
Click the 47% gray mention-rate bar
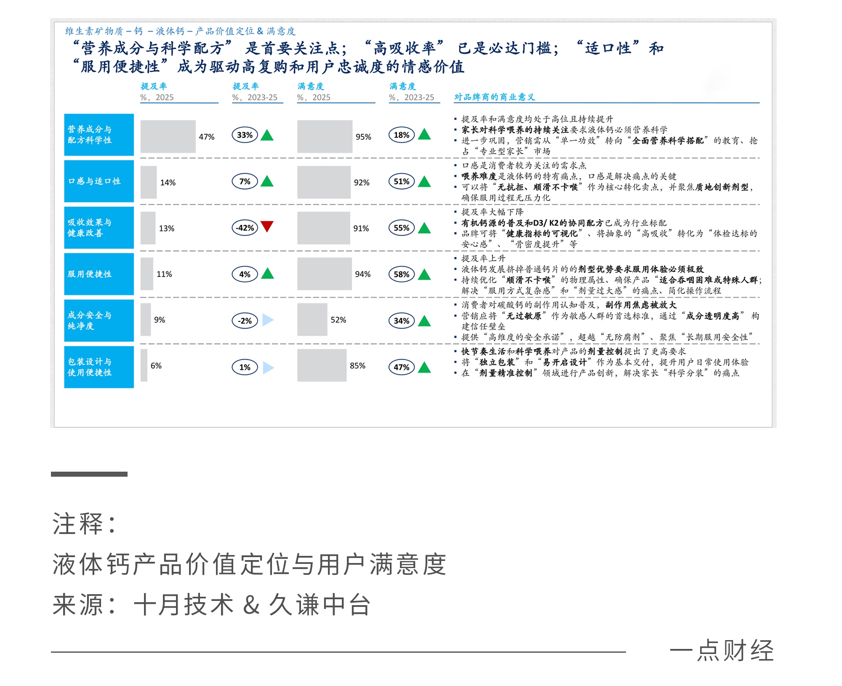point(168,136)
